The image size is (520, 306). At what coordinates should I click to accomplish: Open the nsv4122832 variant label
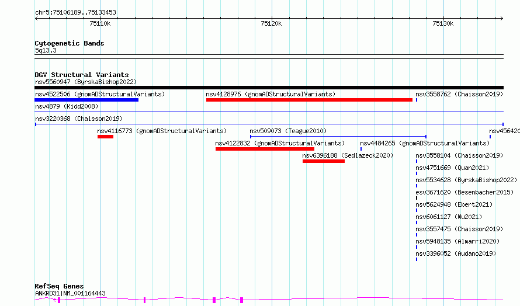coord(280,143)
